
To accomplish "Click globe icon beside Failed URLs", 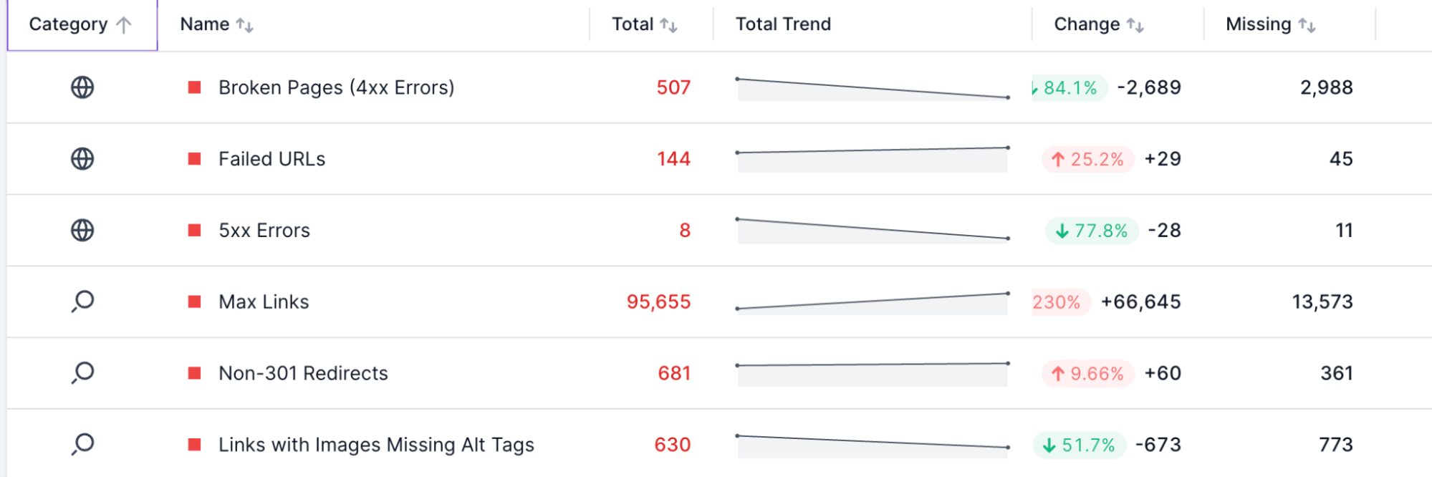I will (x=82, y=159).
